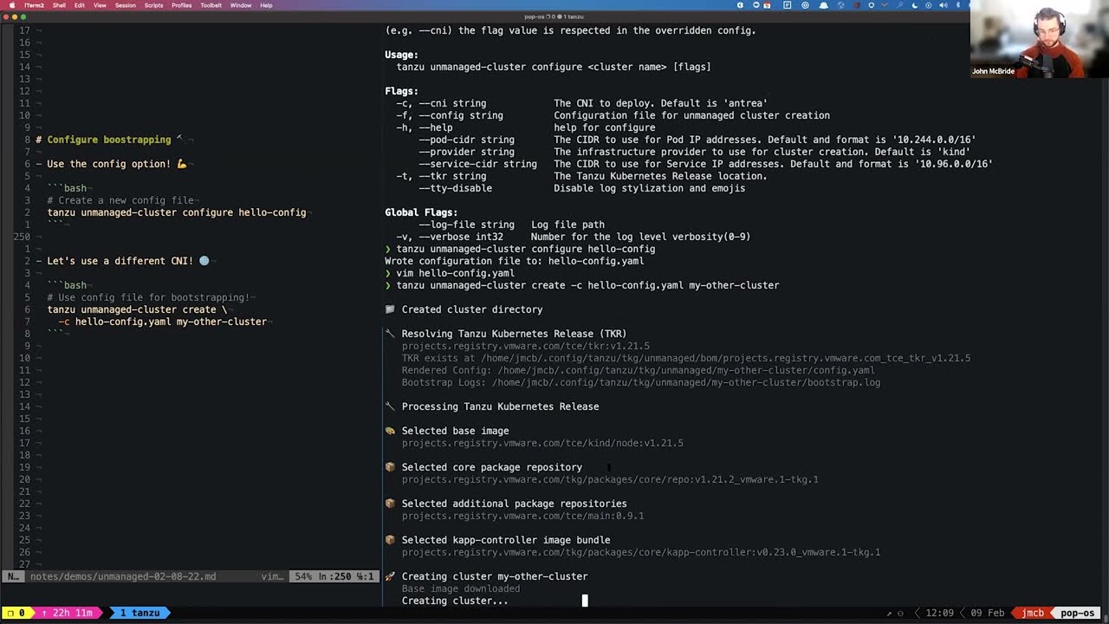
Task: Select the tmux window tab '1 tanzu'
Action: 139,613
